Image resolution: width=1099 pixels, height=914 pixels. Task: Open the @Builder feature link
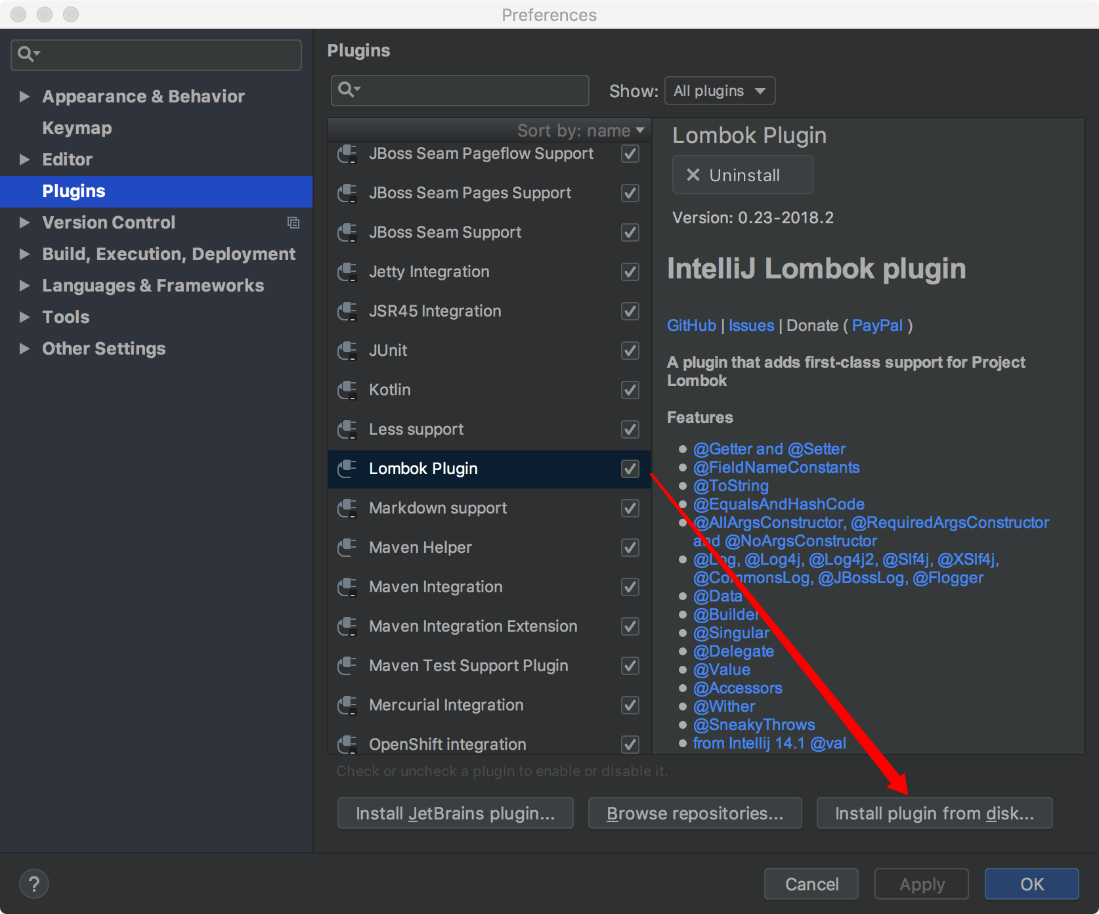tap(726, 615)
